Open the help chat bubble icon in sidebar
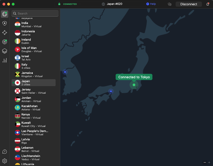Viewport: 213px width, 166px height. (x=5, y=152)
